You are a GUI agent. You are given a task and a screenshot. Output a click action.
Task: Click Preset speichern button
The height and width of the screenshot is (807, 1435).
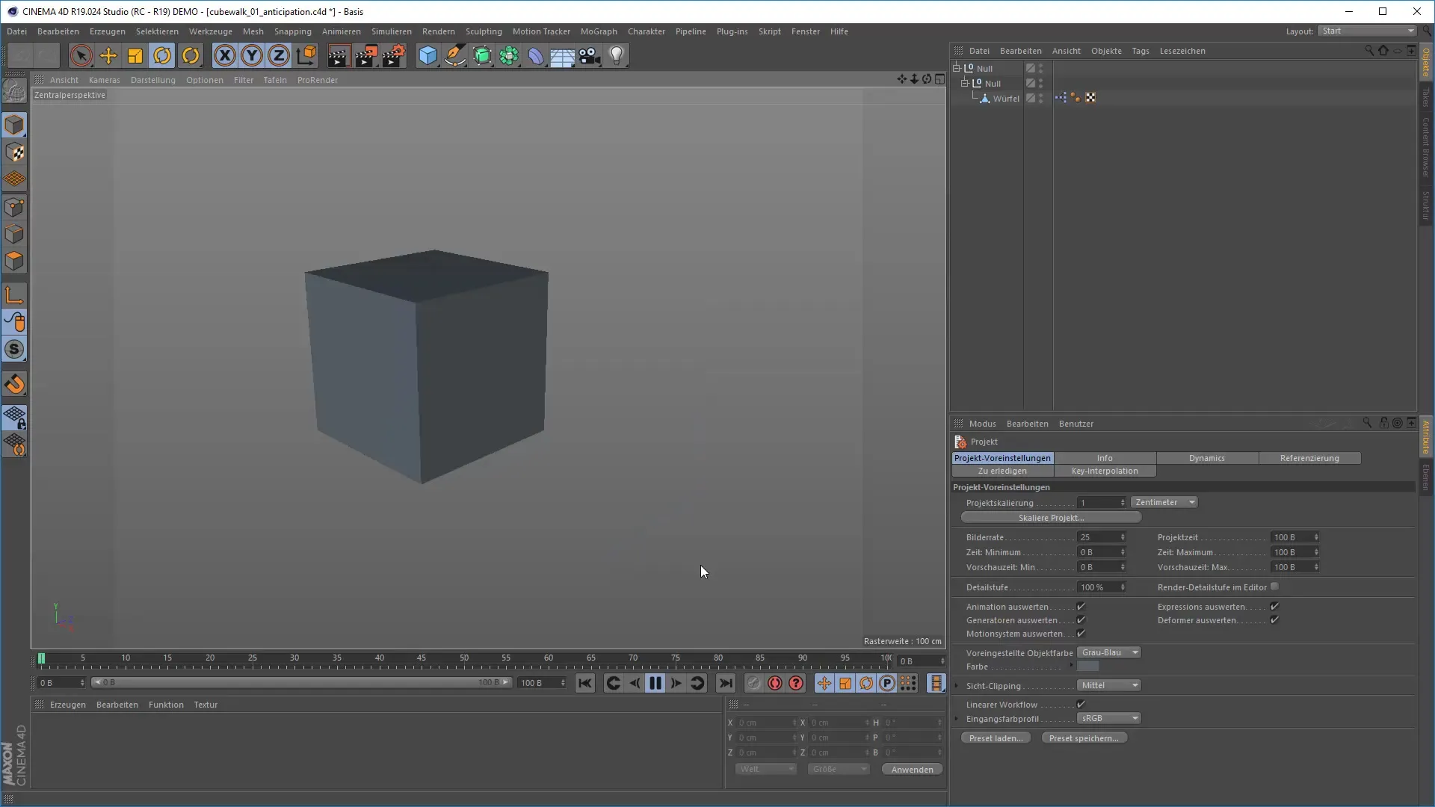[x=1084, y=738]
